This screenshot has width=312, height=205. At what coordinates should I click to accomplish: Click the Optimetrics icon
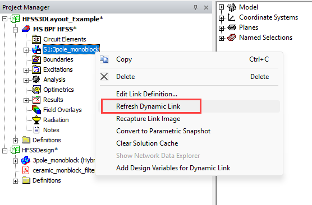[x=36, y=90]
